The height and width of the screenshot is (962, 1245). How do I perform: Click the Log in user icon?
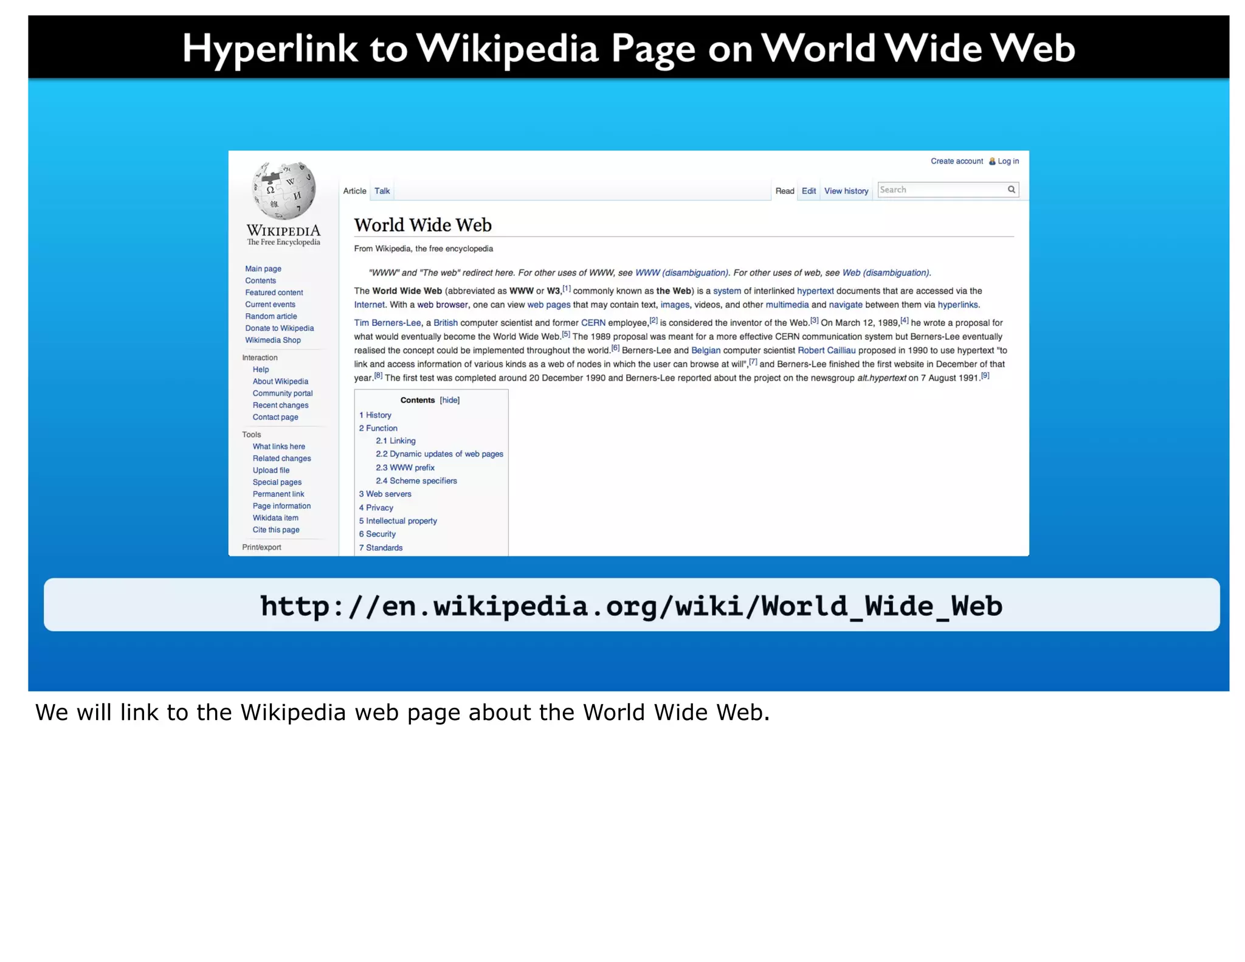point(992,161)
